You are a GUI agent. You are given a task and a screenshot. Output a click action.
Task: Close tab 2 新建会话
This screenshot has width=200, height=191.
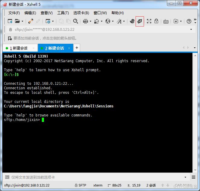point(69,48)
